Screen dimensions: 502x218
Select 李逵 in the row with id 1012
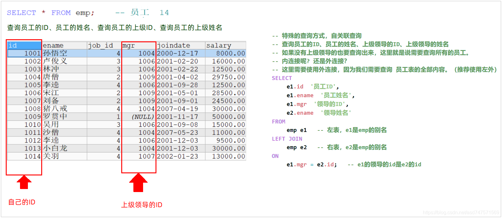[x=64, y=140]
